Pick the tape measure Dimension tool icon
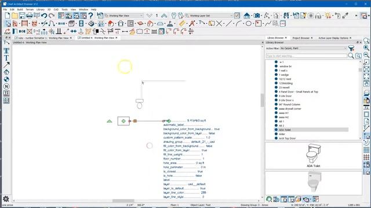 tap(182, 24)
